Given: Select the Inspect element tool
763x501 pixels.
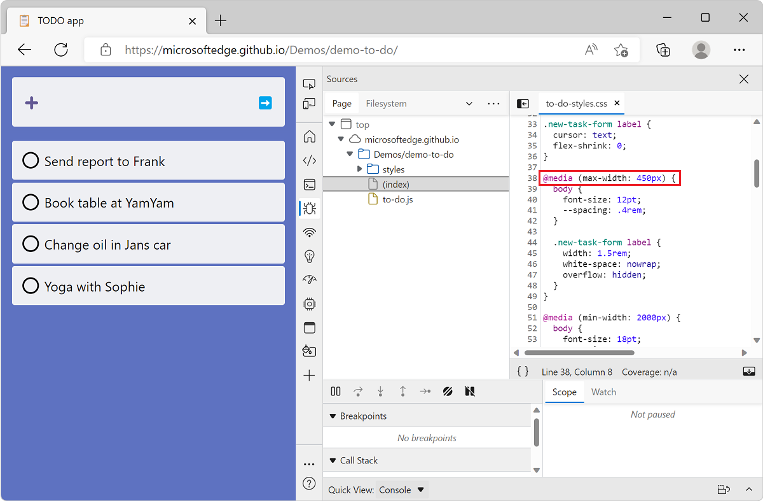Looking at the screenshot, I should coord(309,83).
